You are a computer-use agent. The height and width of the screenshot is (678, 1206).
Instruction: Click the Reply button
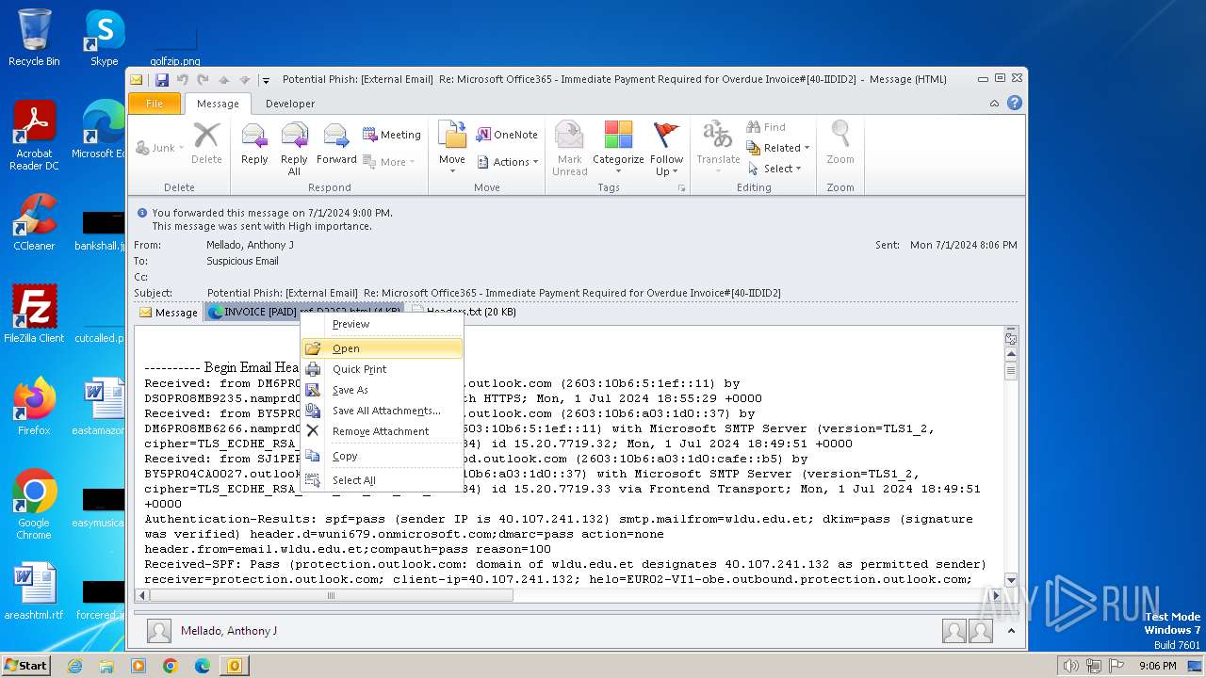(254, 146)
